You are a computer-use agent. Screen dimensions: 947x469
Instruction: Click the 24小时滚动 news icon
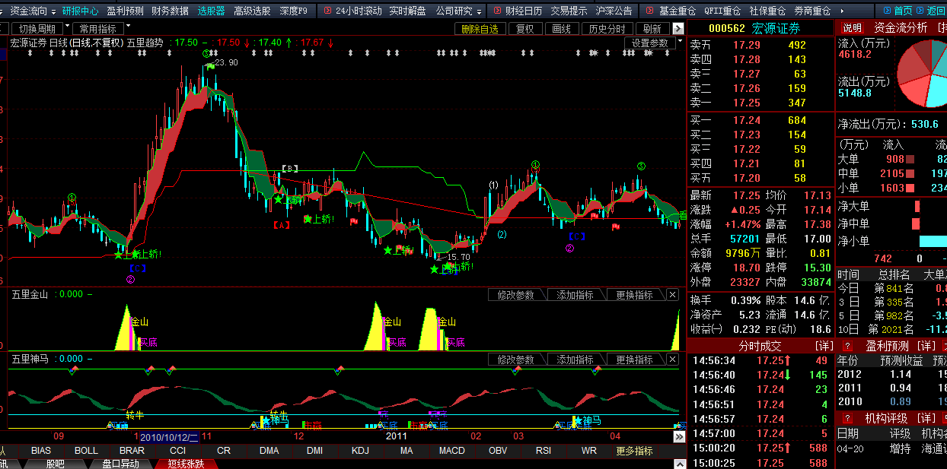327,11
